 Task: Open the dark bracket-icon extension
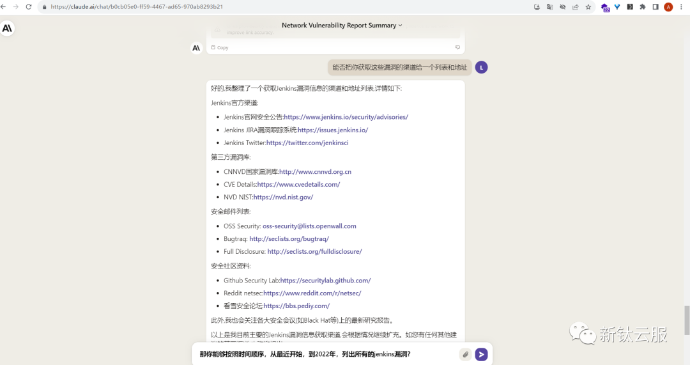(x=630, y=7)
